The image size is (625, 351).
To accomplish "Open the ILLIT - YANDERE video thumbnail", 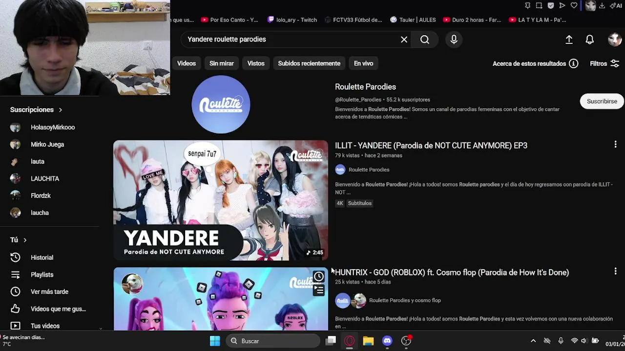I will click(221, 200).
